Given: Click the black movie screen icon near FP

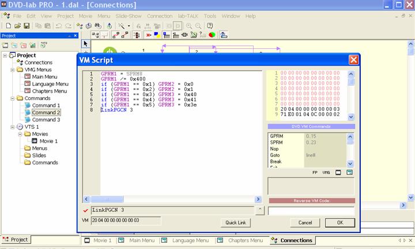Looking at the screenshot, I should (338, 173).
